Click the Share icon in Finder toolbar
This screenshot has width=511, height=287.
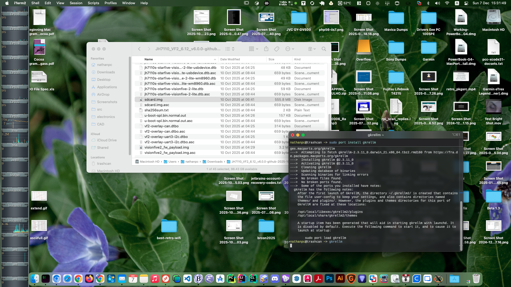(x=266, y=49)
